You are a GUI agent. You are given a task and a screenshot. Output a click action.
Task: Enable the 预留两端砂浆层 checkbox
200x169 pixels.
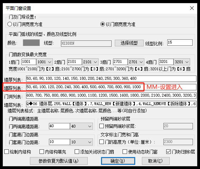click(x=101, y=126)
